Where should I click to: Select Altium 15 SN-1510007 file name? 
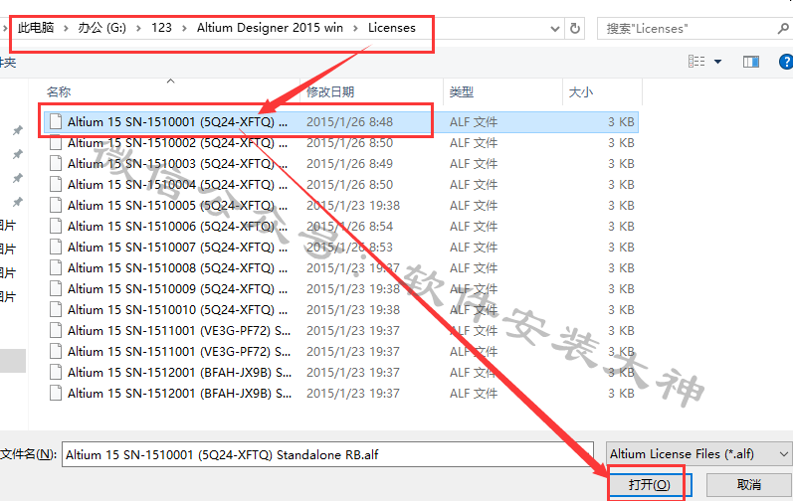pos(177,247)
